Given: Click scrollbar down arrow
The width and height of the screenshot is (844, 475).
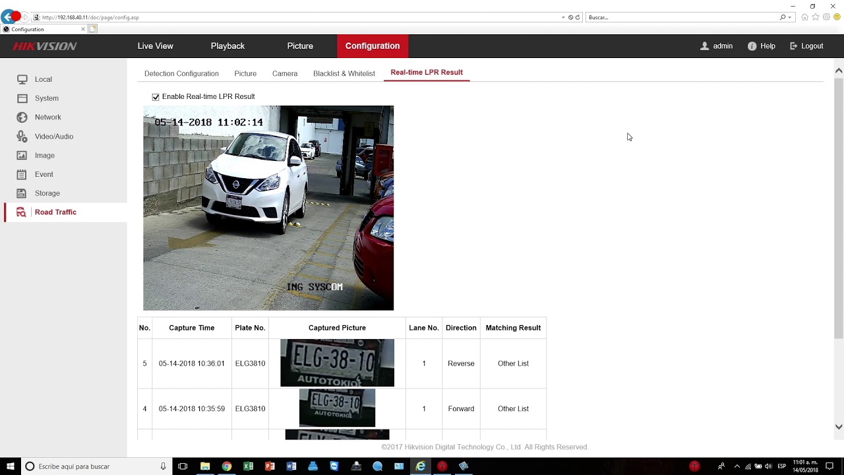Looking at the screenshot, I should (839, 427).
